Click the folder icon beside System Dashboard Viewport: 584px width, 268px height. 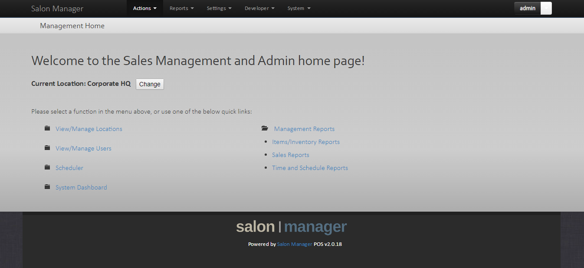[x=47, y=186]
